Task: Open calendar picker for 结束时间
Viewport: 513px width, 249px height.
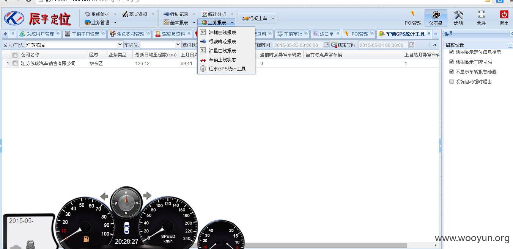Action: coord(412,45)
